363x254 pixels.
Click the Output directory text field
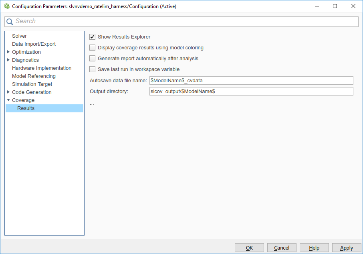pos(251,91)
